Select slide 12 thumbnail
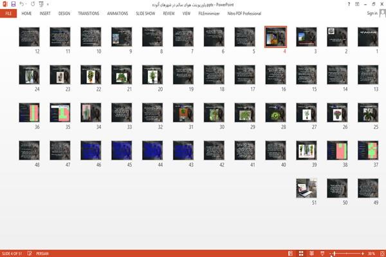This screenshot has width=386, height=257. point(30,37)
